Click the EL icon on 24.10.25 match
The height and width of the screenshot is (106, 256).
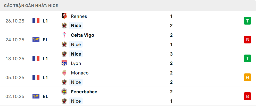pyautogui.click(x=36, y=40)
